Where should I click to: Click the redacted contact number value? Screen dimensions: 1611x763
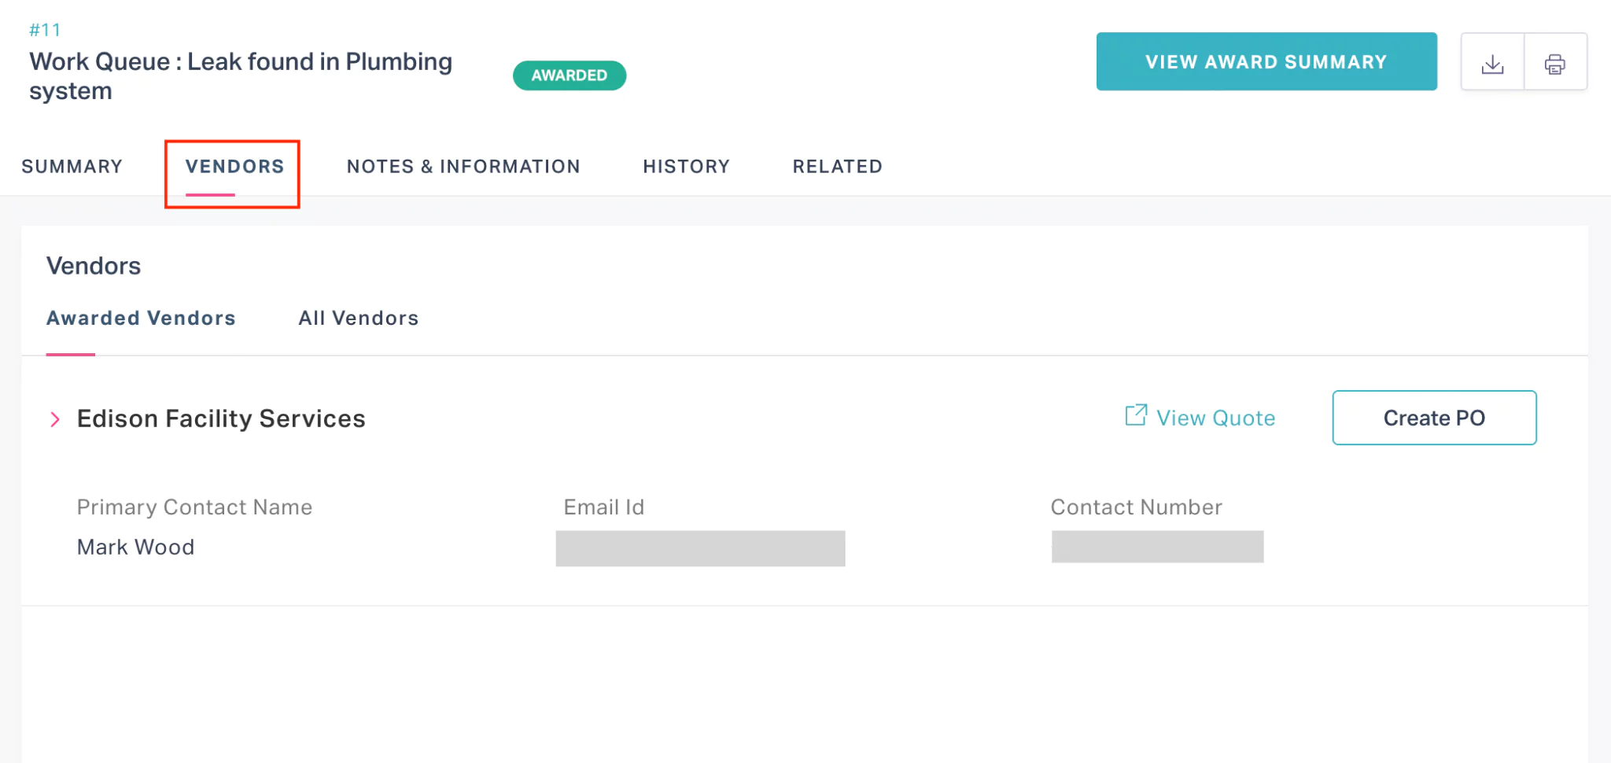click(1157, 547)
